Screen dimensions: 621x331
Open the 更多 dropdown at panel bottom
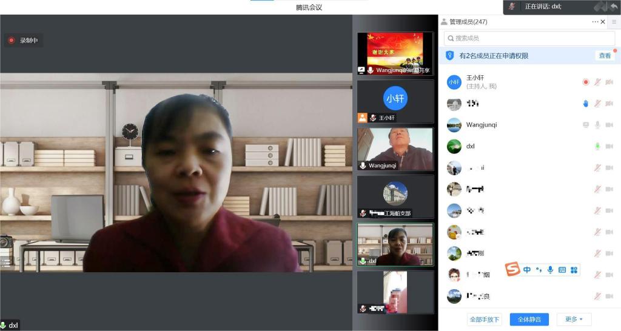574,319
